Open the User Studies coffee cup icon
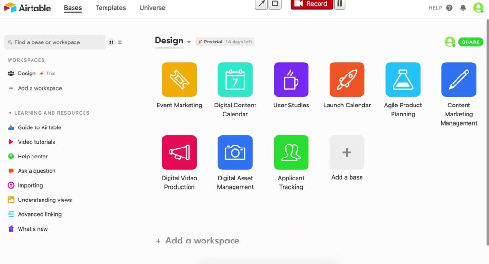 291,80
